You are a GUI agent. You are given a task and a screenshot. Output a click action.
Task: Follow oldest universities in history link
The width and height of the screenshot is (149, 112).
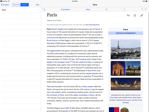(x=84, y=95)
